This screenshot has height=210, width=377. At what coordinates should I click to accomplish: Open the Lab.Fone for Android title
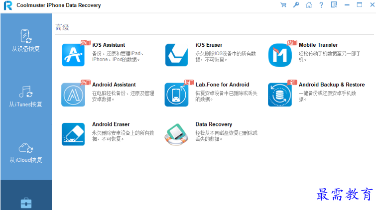tap(223, 85)
